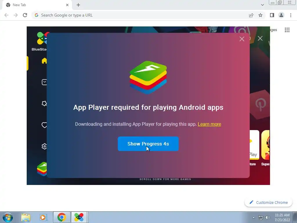Click the BlueStacks logo at sidebar top
This screenshot has height=223, width=297.
tap(42, 38)
